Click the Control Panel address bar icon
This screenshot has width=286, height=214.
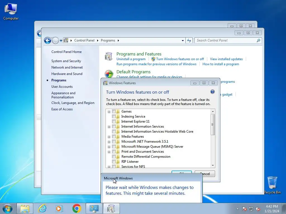tap(66, 40)
